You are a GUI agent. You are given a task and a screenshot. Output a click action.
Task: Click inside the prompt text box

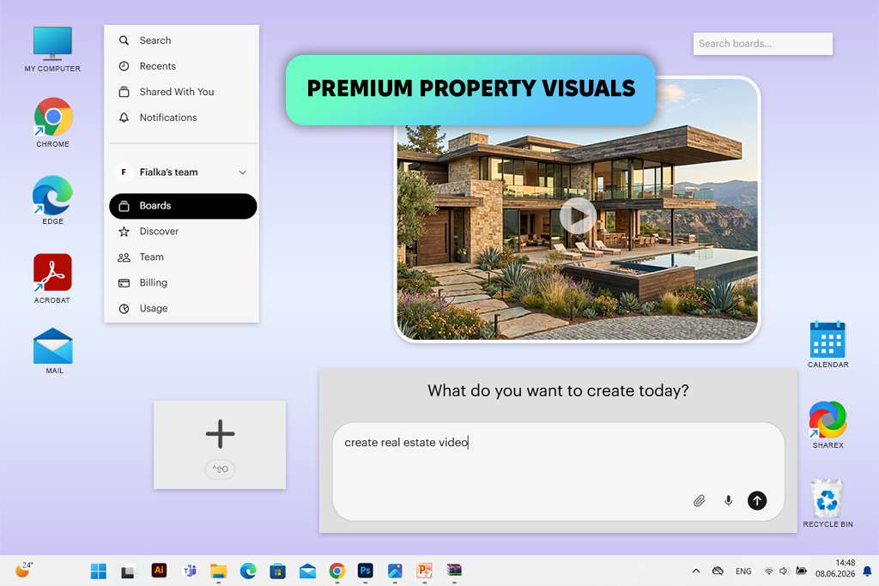click(558, 471)
